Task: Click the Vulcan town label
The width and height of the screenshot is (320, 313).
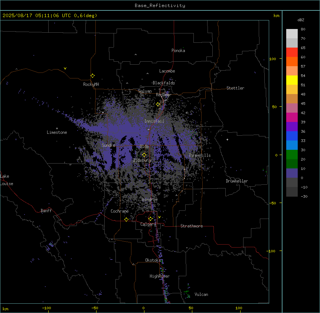Action: coord(202,294)
